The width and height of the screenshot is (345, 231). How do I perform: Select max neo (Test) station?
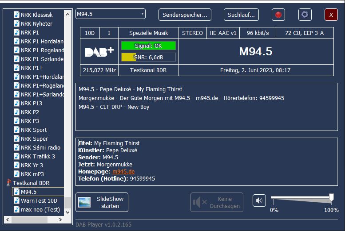point(40,210)
